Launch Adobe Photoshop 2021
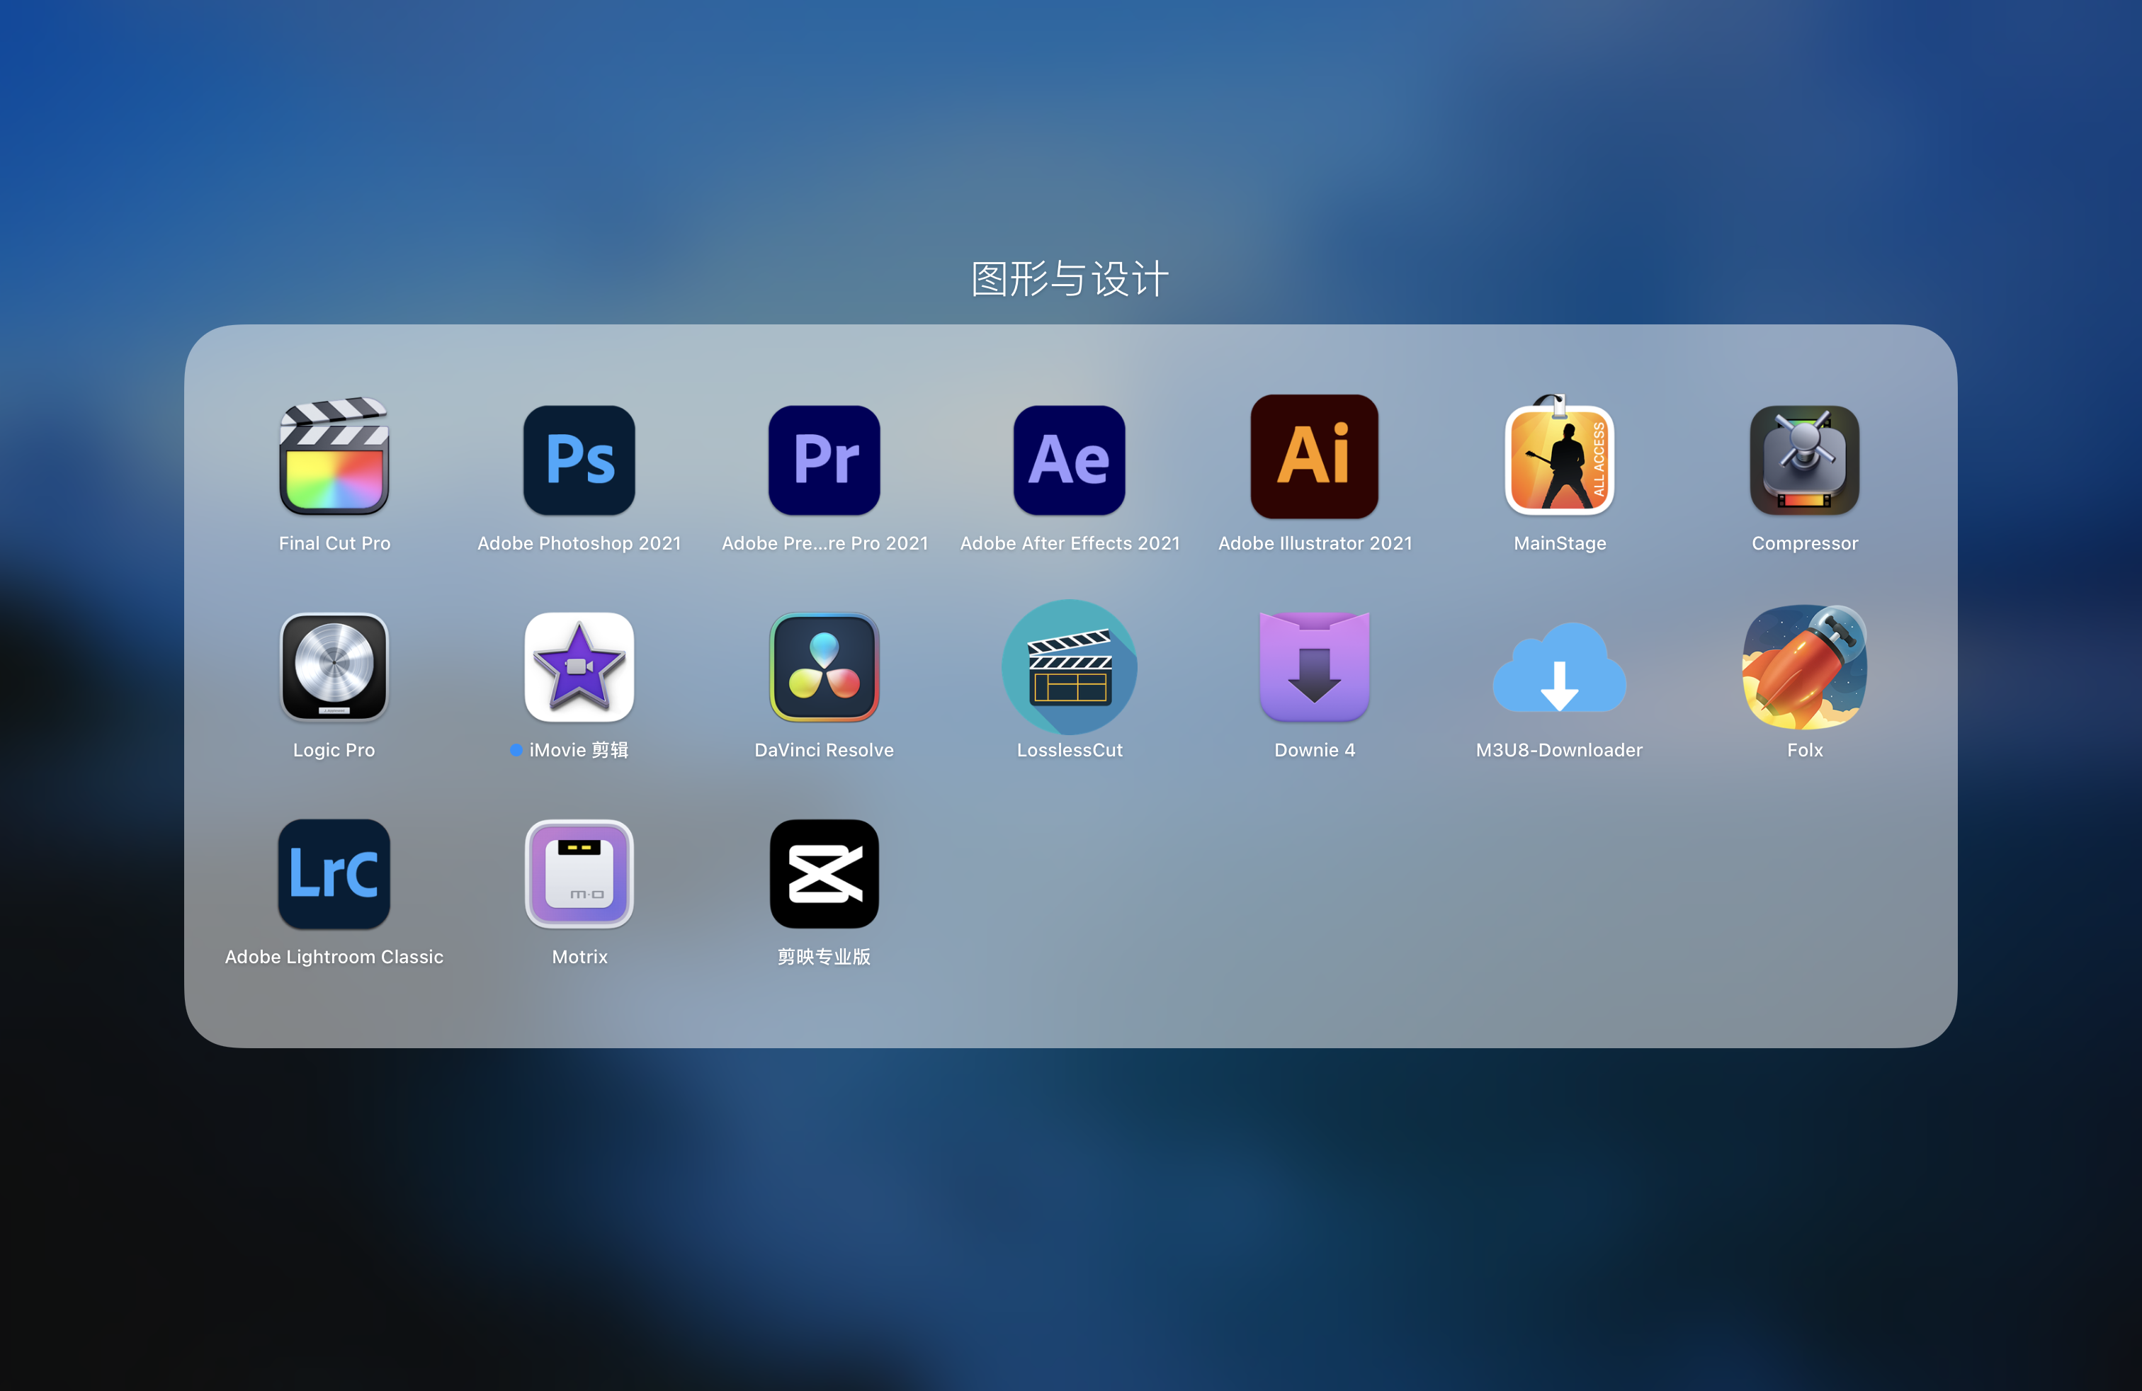The height and width of the screenshot is (1391, 2142). [579, 460]
